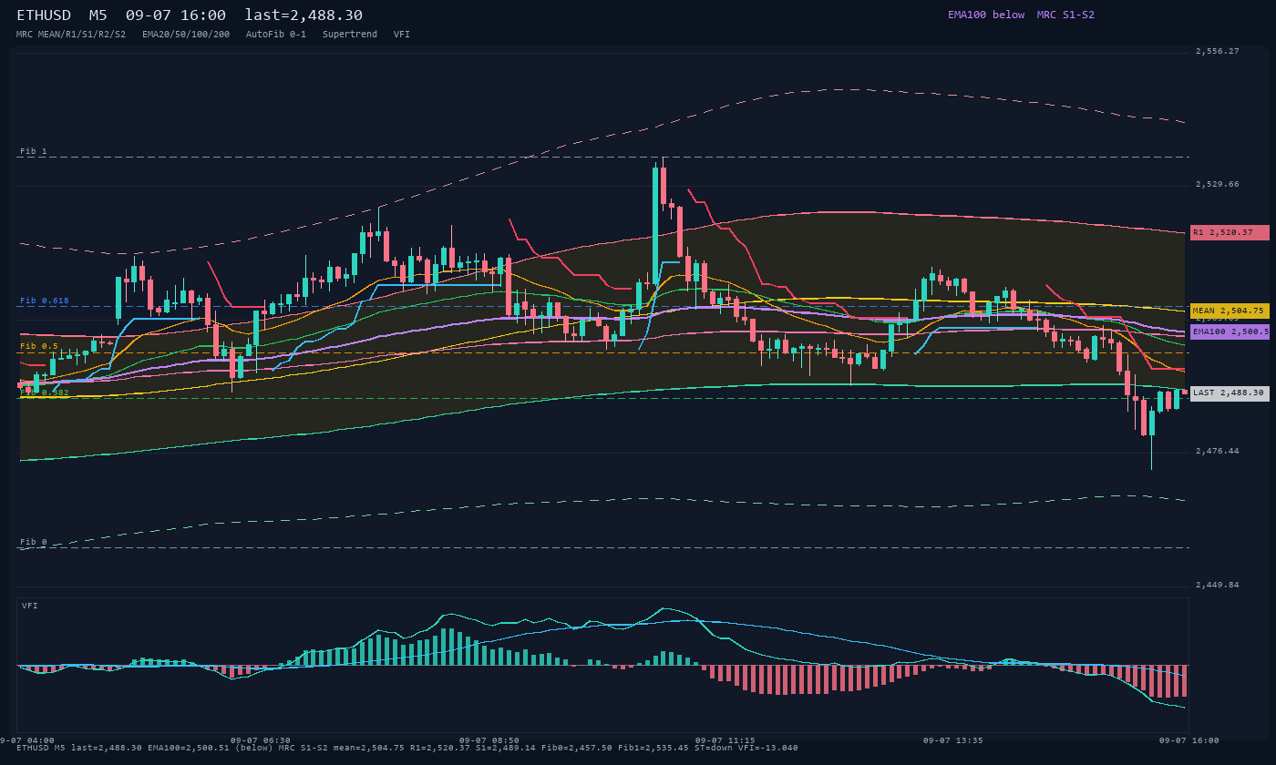
Task: Click the EMA20/50/100/200 legend entry
Action: 186,34
